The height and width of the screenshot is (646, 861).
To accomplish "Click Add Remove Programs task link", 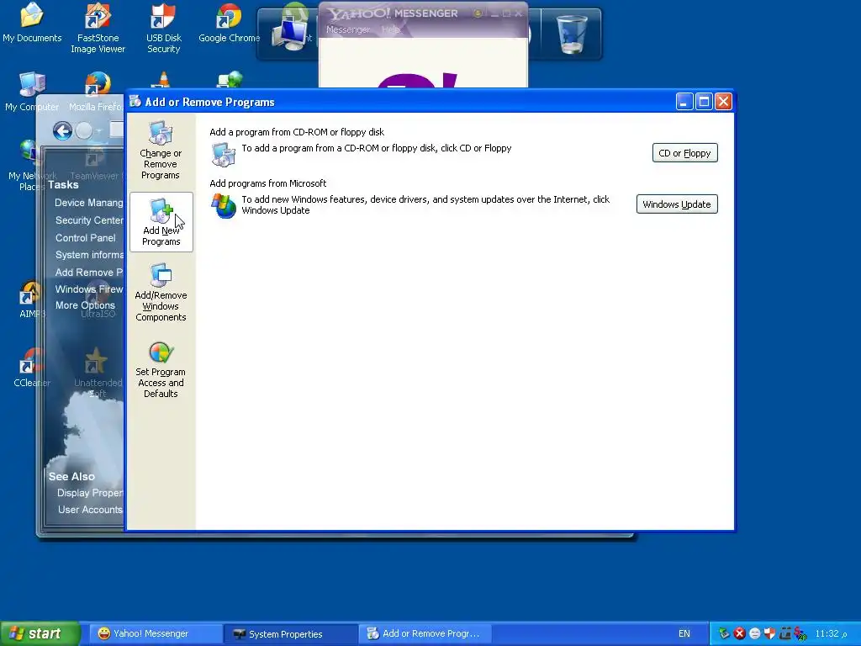I will 89,273.
